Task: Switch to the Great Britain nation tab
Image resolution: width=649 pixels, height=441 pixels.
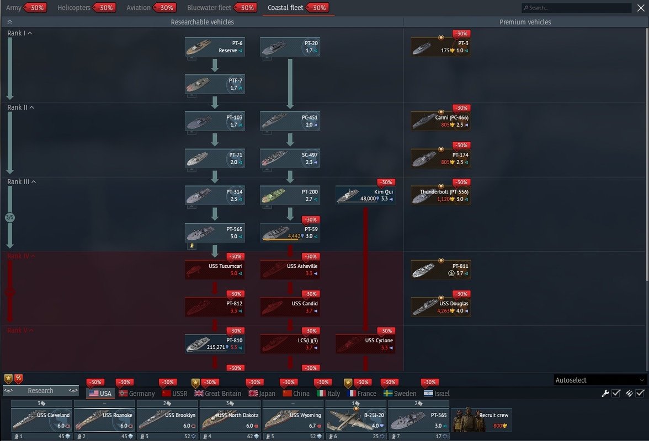Action: coord(217,394)
